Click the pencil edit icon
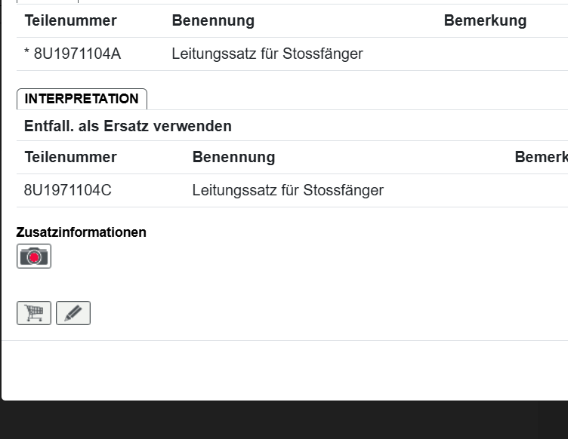Viewport: 568px width, 439px height. [73, 313]
